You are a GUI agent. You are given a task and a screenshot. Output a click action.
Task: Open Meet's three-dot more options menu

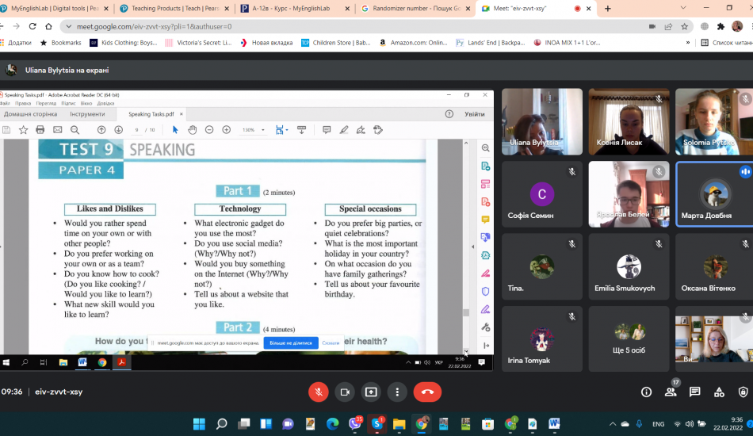(397, 392)
